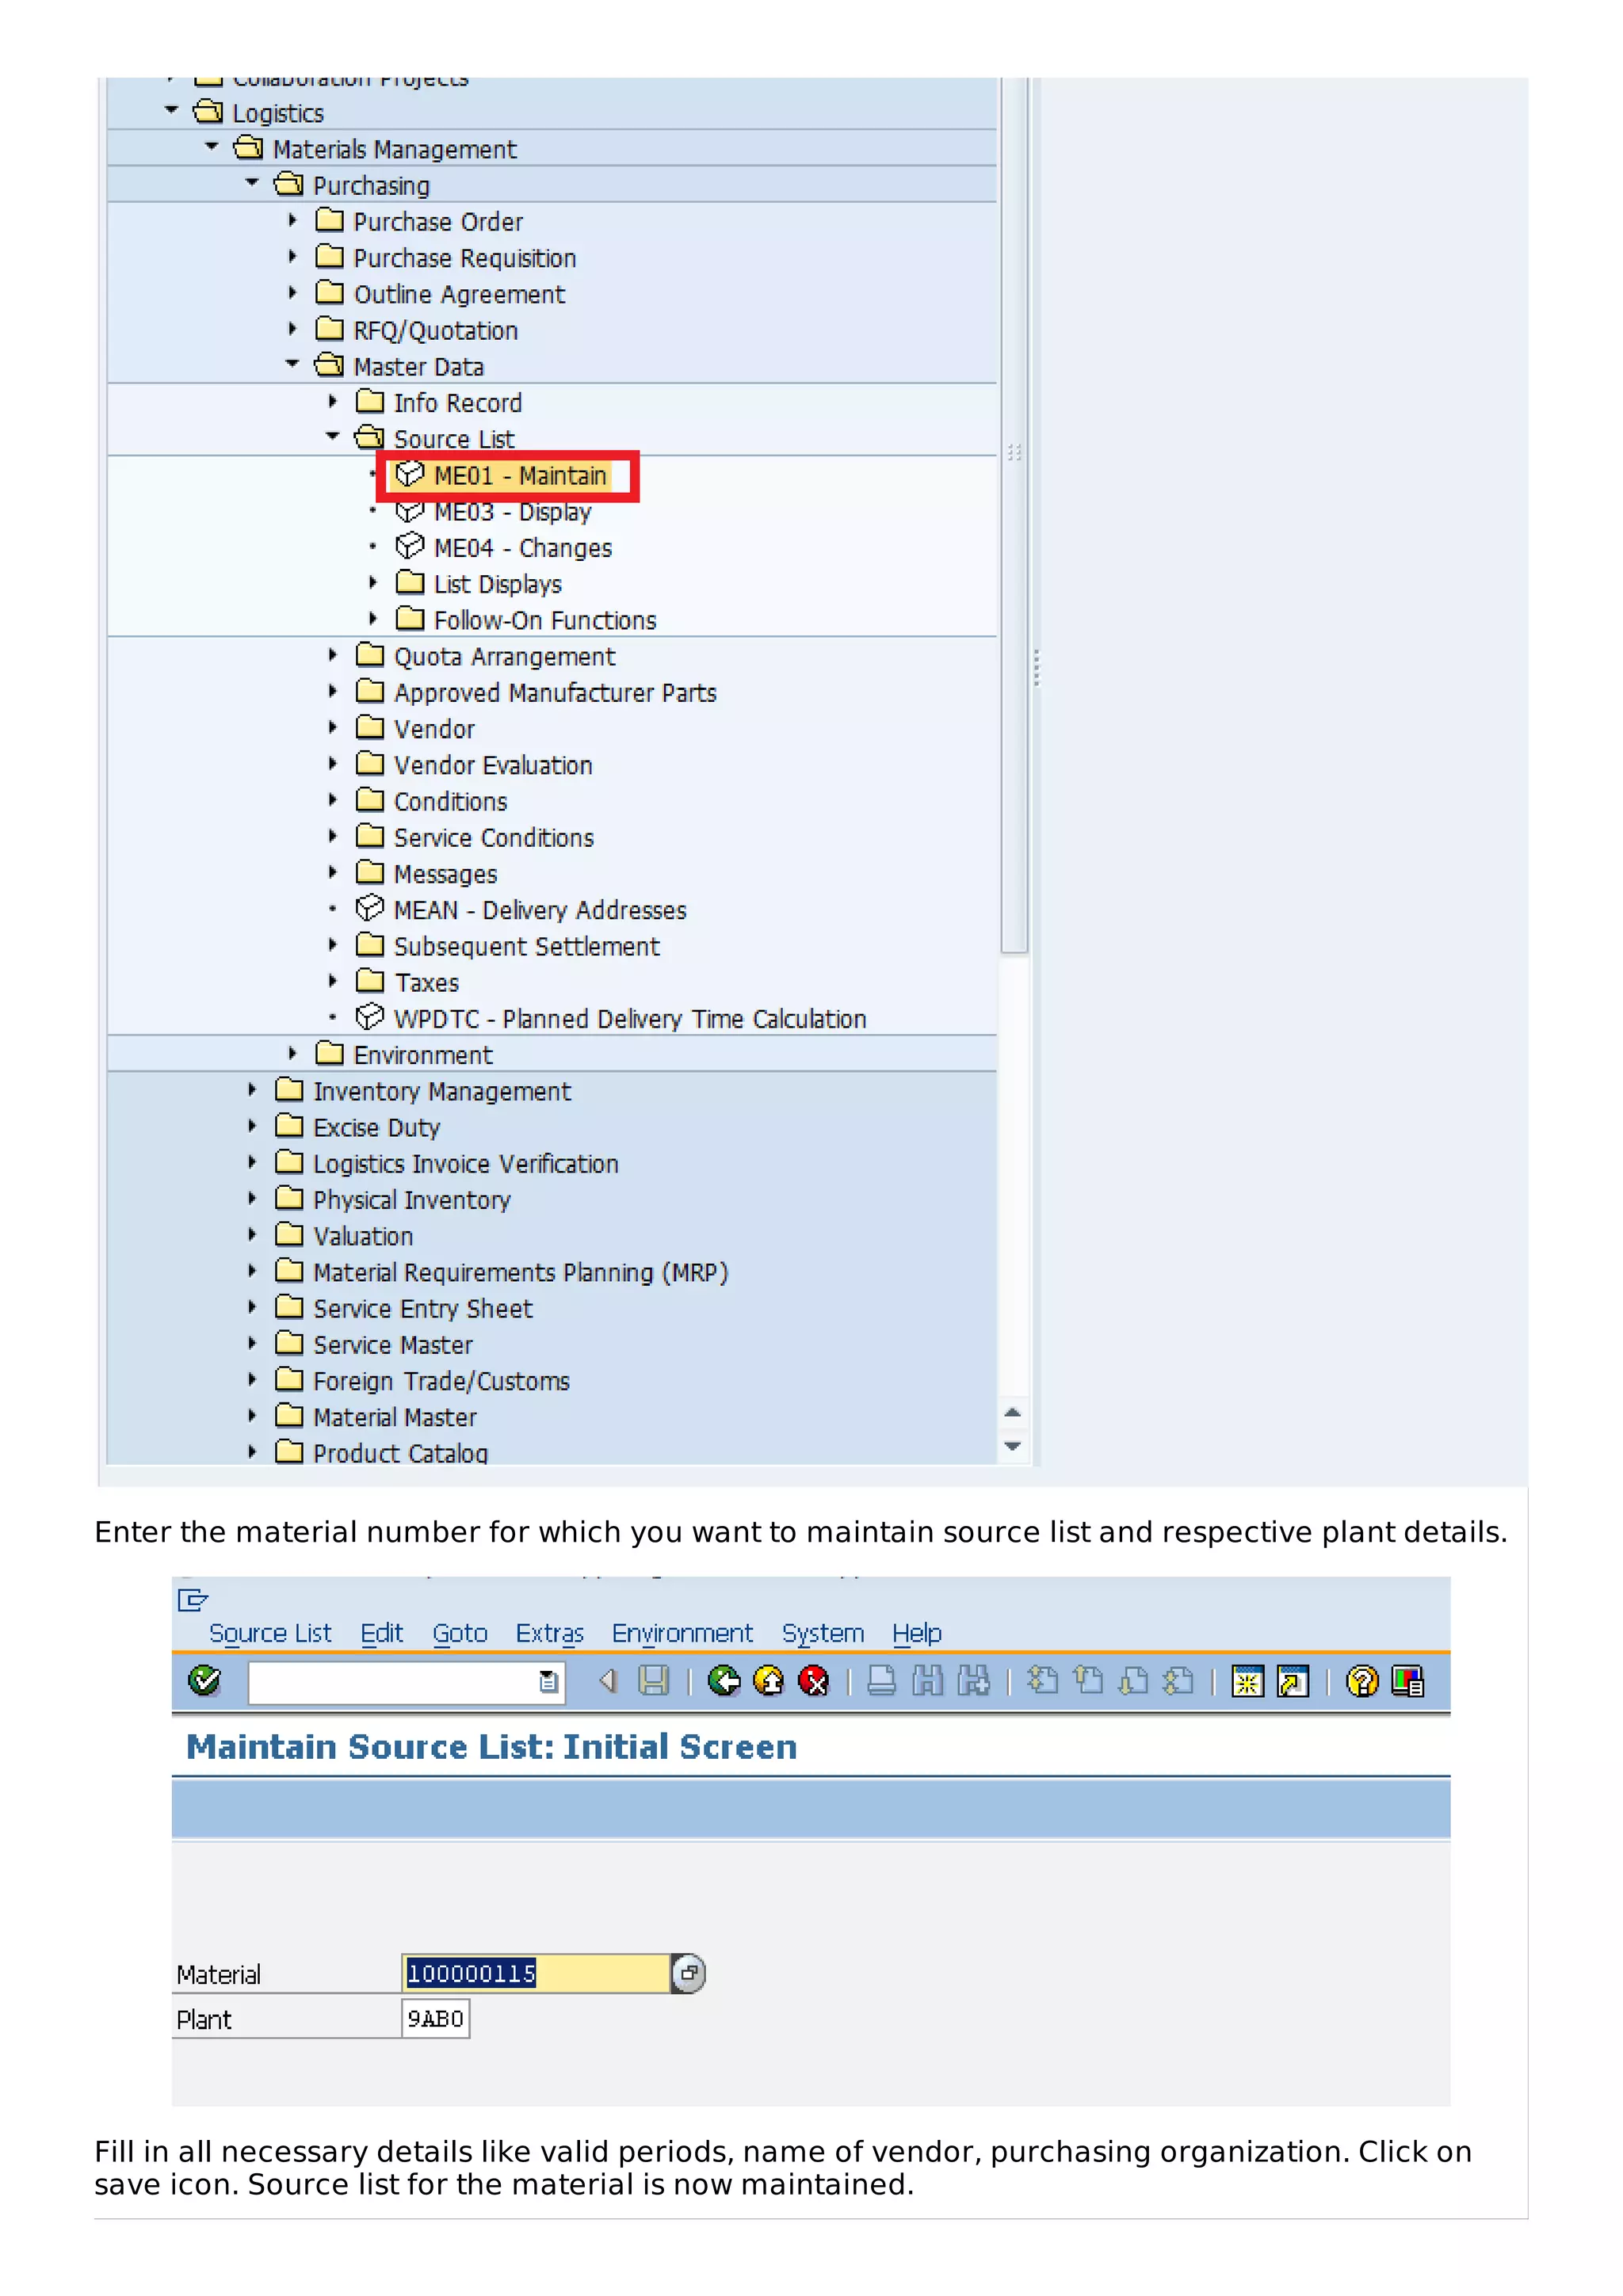Open the Environment menu
Image resolution: width=1623 pixels, height=2296 pixels.
pos(683,1633)
